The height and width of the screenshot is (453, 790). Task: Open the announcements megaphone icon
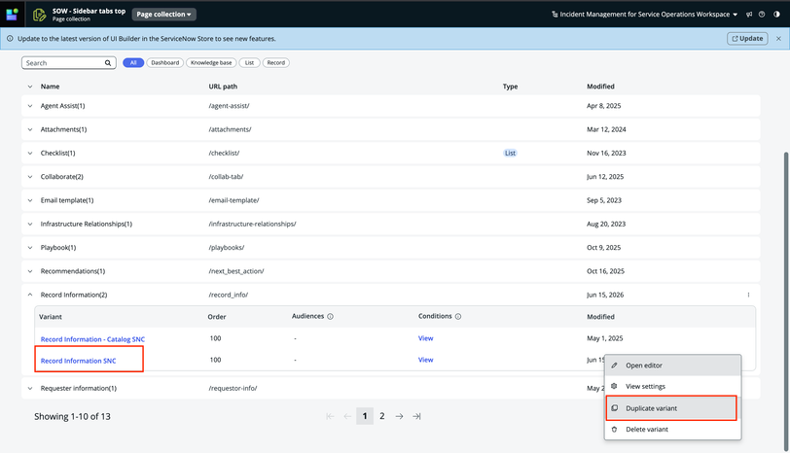point(749,14)
